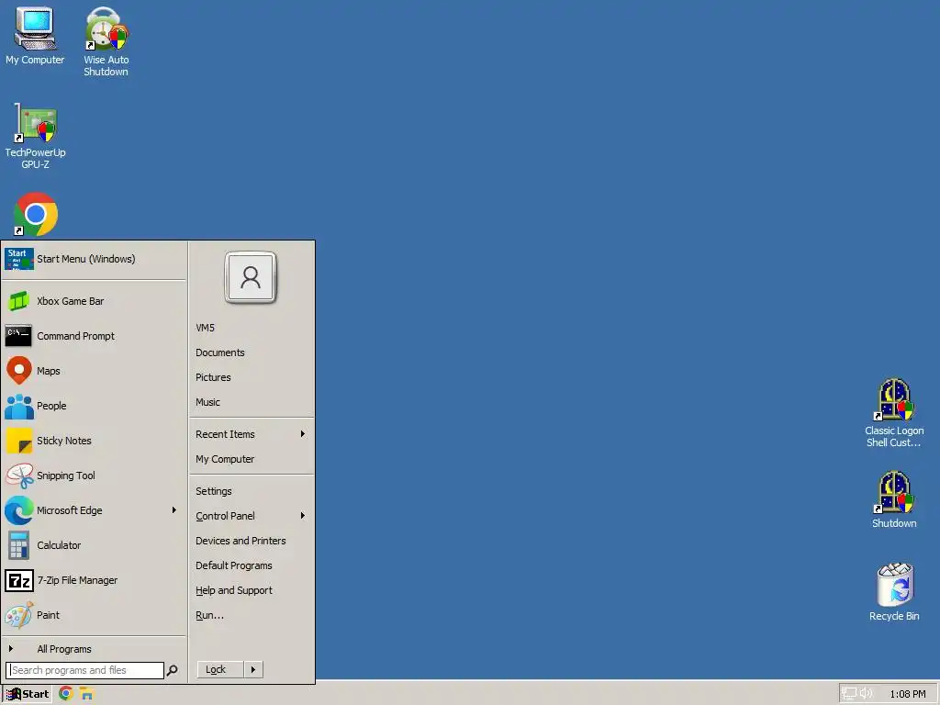
Task: Open the Run... dialog
Action: pos(252,615)
